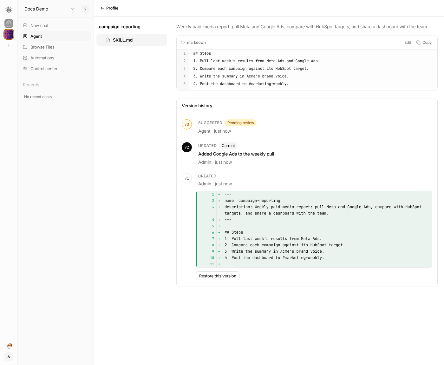Viewport: 444px width, 365px height.
Task: Select the gray workspace avatar
Action: pyautogui.click(x=9, y=23)
